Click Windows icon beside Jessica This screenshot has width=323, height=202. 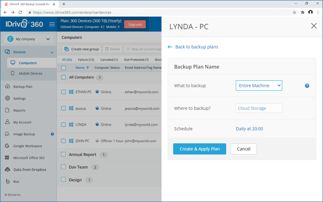tap(71, 108)
